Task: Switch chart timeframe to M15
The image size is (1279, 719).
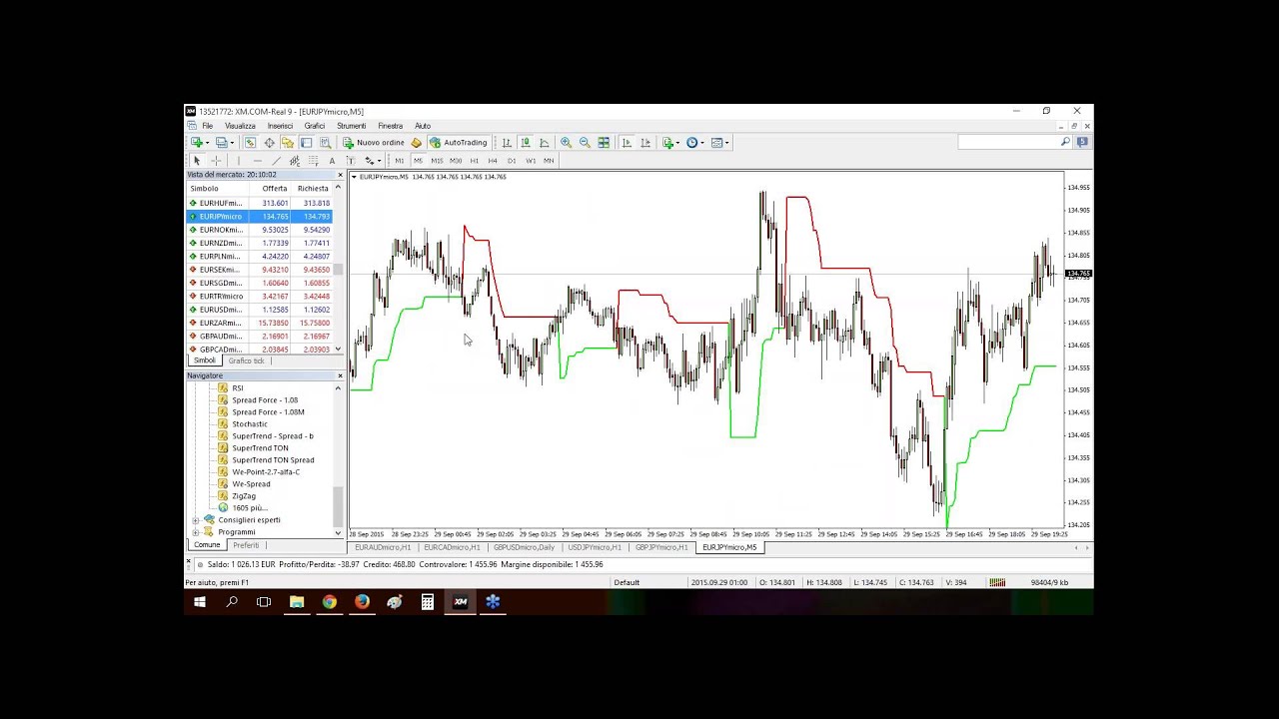Action: 437,161
